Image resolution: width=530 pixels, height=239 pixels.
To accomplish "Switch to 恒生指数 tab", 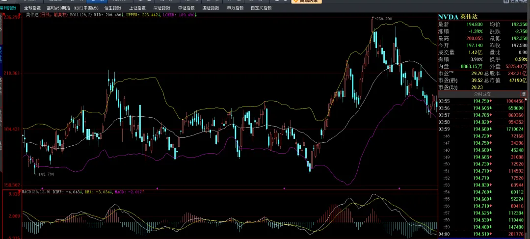I will [113, 8].
